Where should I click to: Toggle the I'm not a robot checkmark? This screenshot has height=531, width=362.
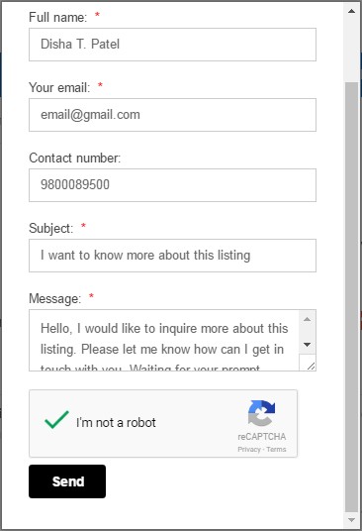tap(56, 420)
